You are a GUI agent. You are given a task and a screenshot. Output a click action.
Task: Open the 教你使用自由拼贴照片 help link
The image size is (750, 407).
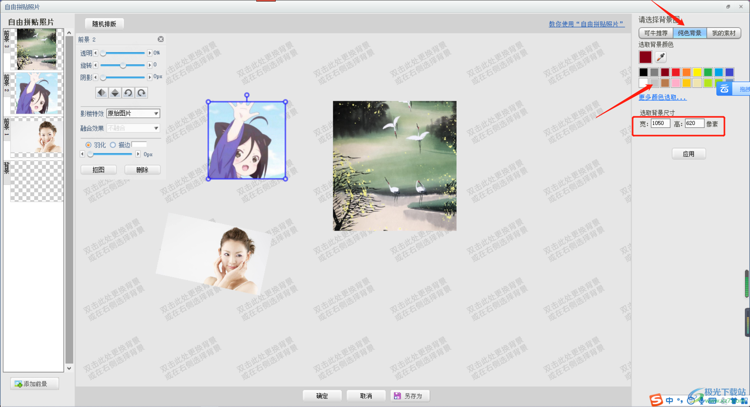coord(586,24)
